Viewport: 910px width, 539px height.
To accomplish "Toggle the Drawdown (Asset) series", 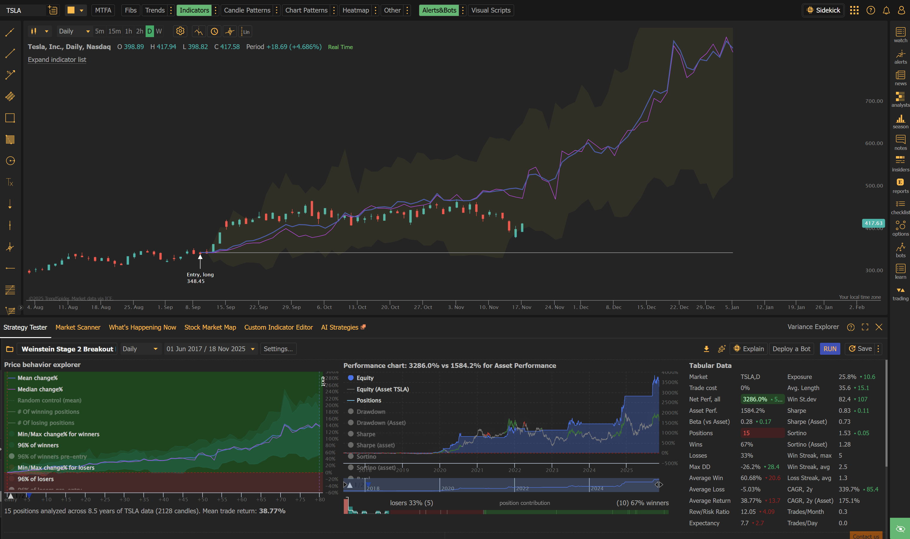I will click(x=377, y=423).
